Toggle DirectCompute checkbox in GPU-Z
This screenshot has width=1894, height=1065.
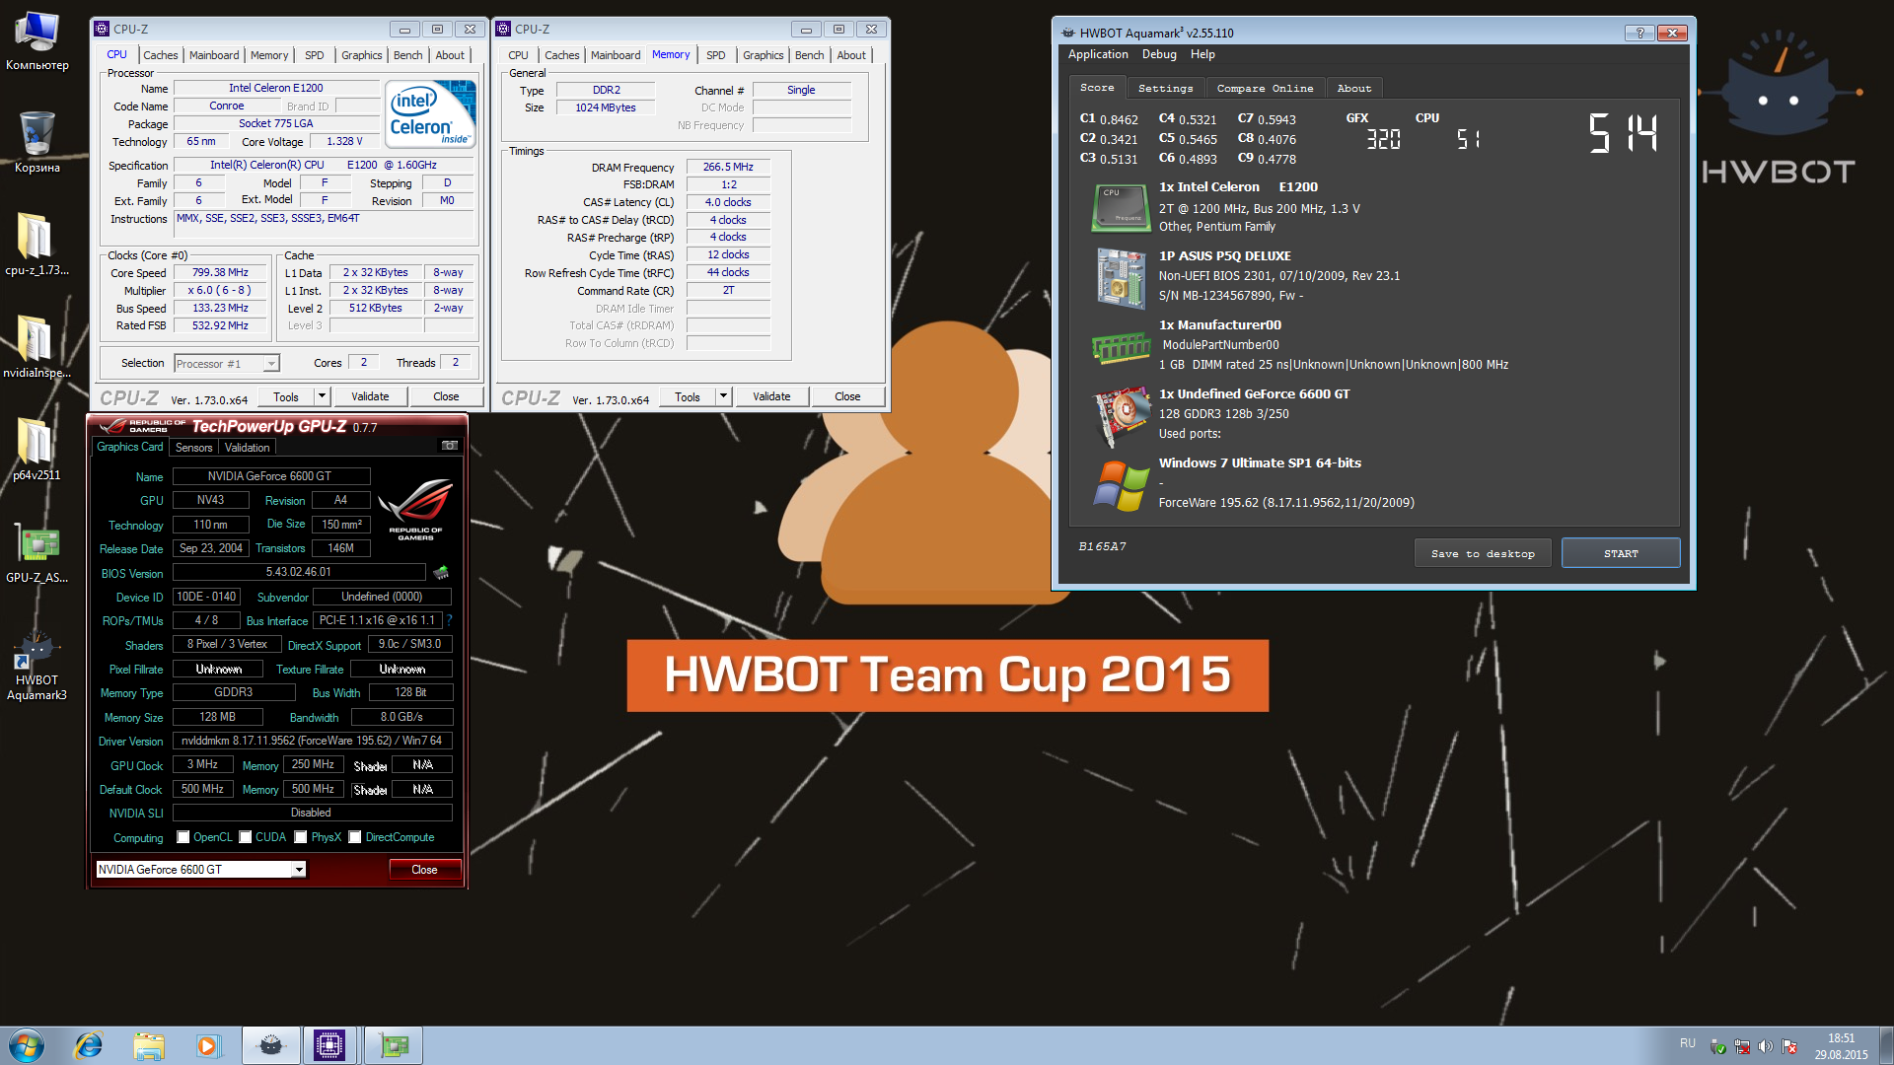354,837
